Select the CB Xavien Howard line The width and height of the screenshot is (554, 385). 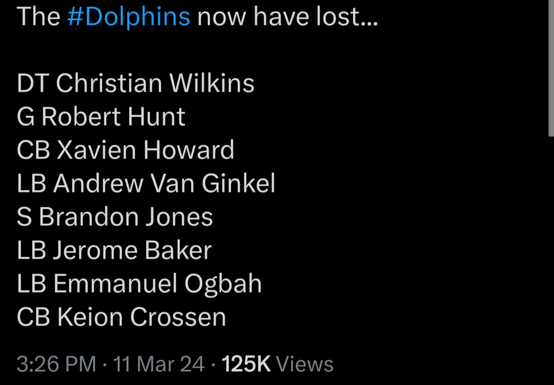click(x=126, y=150)
